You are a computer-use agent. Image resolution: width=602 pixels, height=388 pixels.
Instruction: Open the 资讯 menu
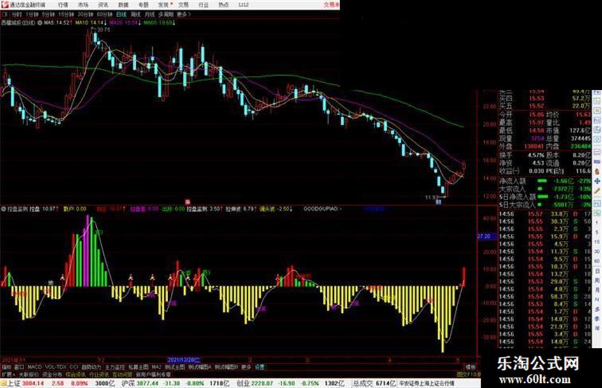pos(103,5)
